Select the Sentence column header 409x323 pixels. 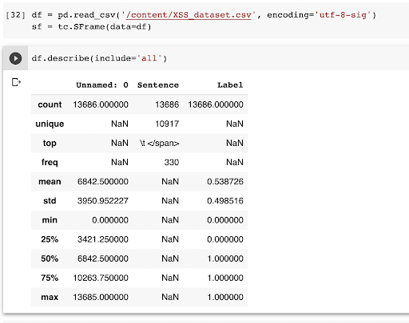pyautogui.click(x=158, y=85)
